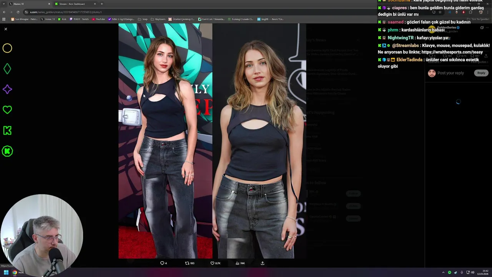Open the Burning Crusade Cl bookmark
The height and width of the screenshot is (277, 492).
click(x=240, y=19)
